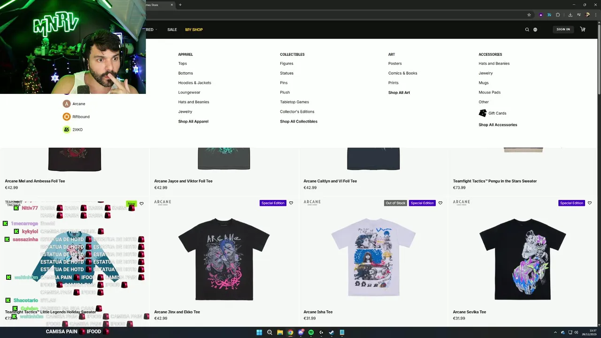The height and width of the screenshot is (338, 601).
Task: Expand the partially hidden Featured nav dropdown
Action: (151, 30)
